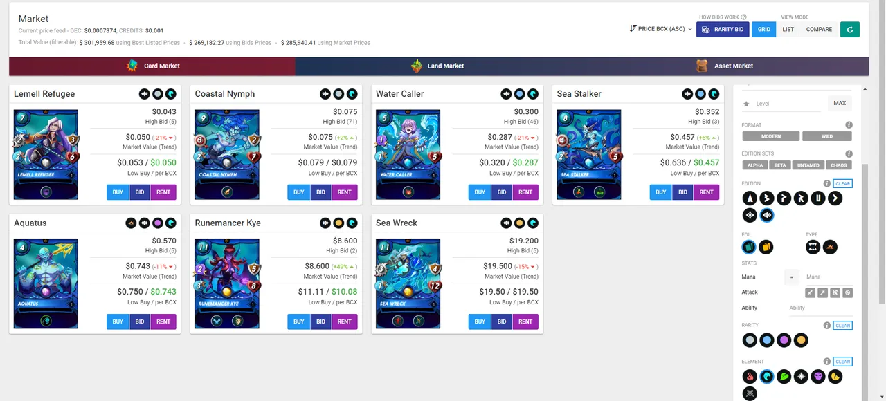Switch to Compare view mode

pyautogui.click(x=819, y=29)
